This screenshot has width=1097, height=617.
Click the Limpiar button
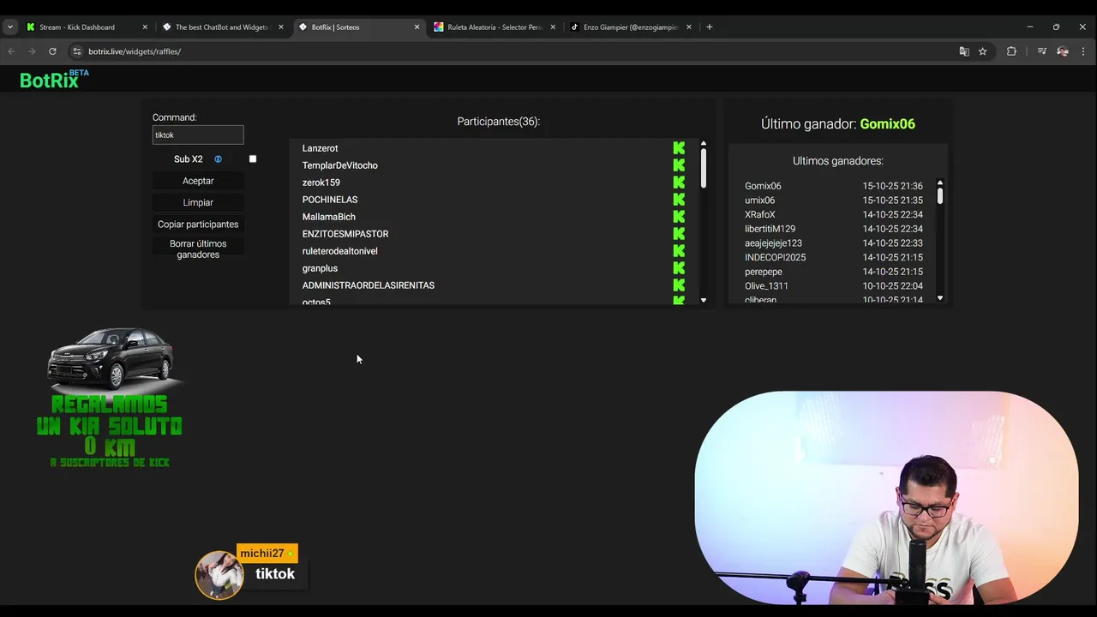[x=198, y=202]
